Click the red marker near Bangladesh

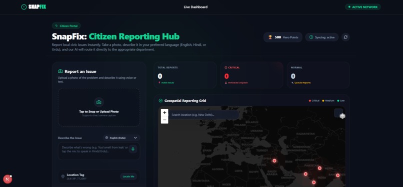coord(337,176)
